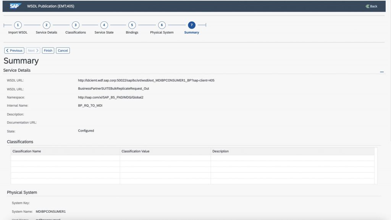Image resolution: width=391 pixels, height=220 pixels.
Task: Click the Documentation URL label
Action: [22, 122]
